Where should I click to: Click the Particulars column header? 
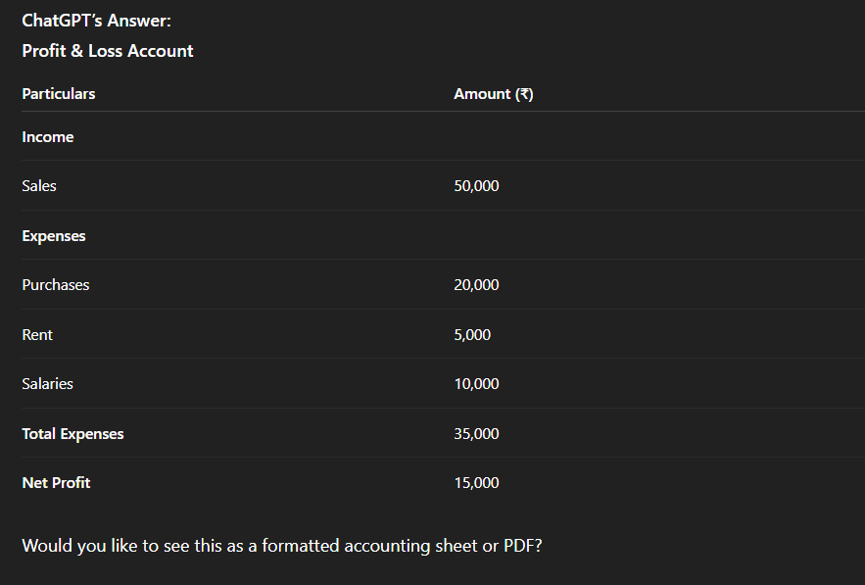pyautogui.click(x=59, y=94)
